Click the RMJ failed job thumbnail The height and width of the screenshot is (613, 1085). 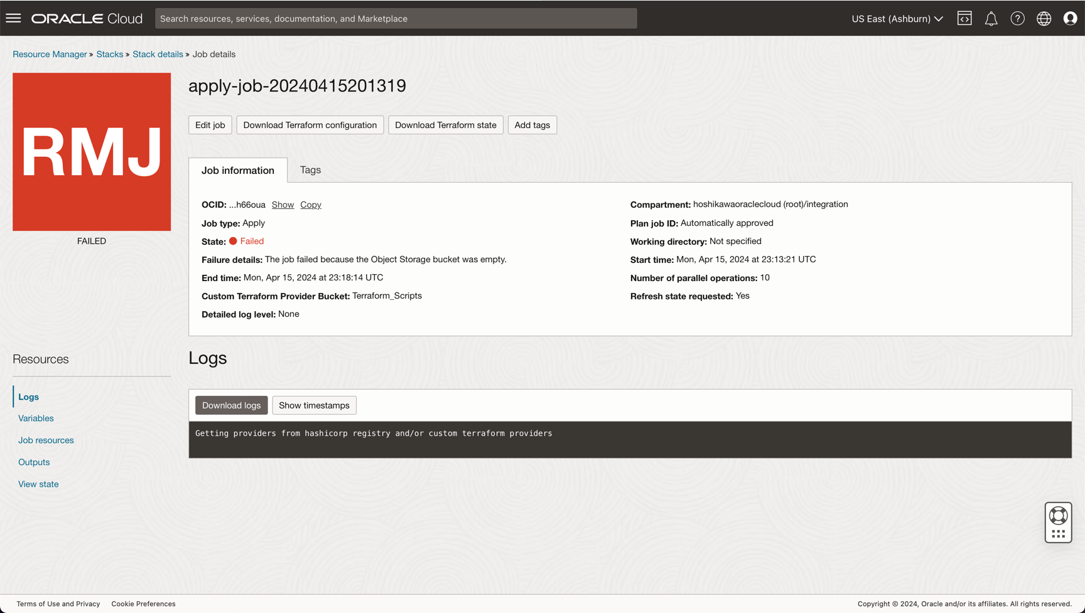coord(92,152)
